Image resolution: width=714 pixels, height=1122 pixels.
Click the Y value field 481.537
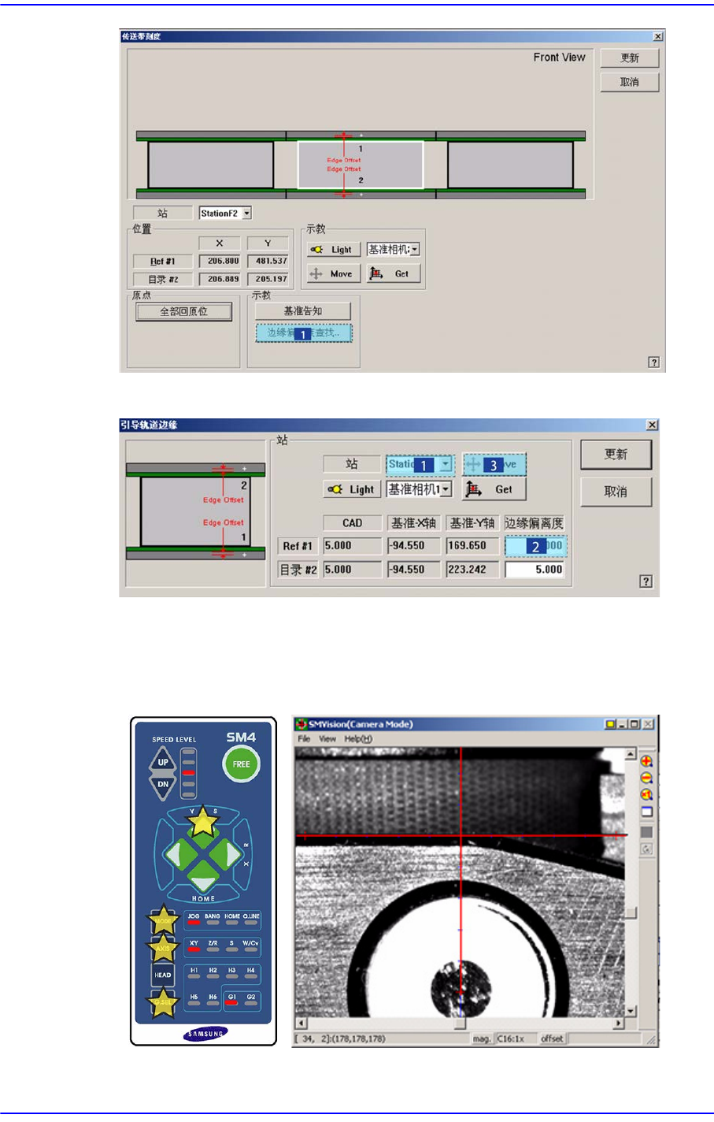(x=268, y=261)
